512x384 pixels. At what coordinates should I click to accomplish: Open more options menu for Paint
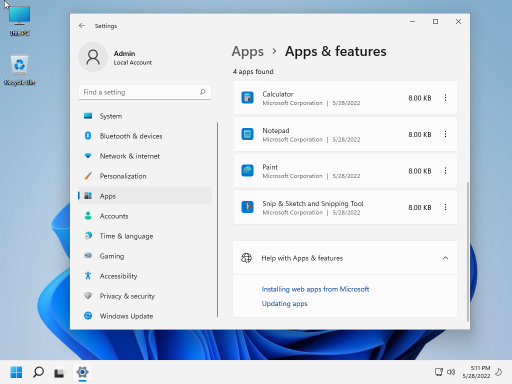(445, 171)
